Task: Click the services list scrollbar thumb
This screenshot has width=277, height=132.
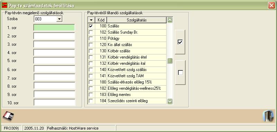Action: (x=170, y=61)
